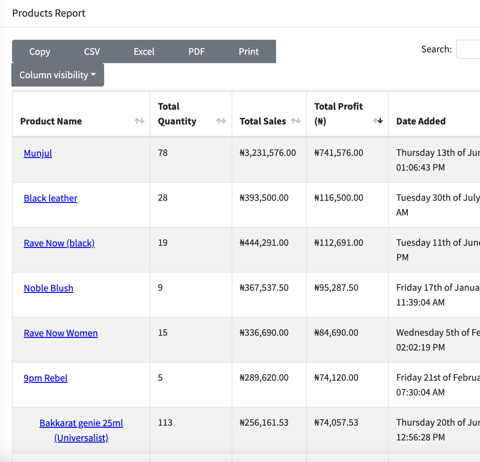The height and width of the screenshot is (462, 480).
Task: Click the Product Name column header text
Action: [x=51, y=121]
